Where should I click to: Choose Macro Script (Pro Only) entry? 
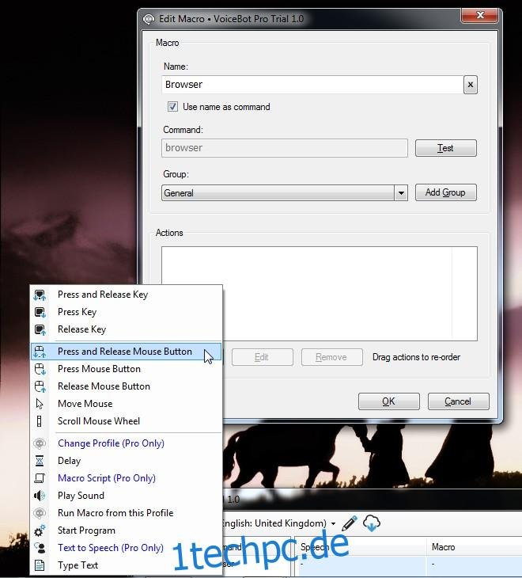pos(127,477)
